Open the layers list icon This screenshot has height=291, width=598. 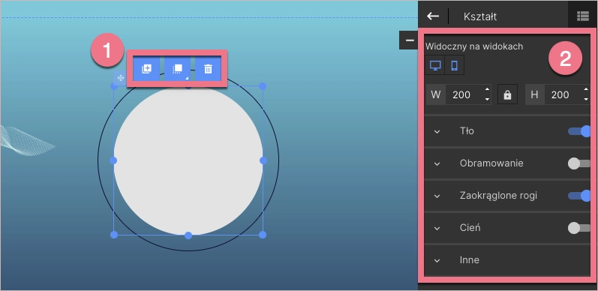tap(583, 16)
